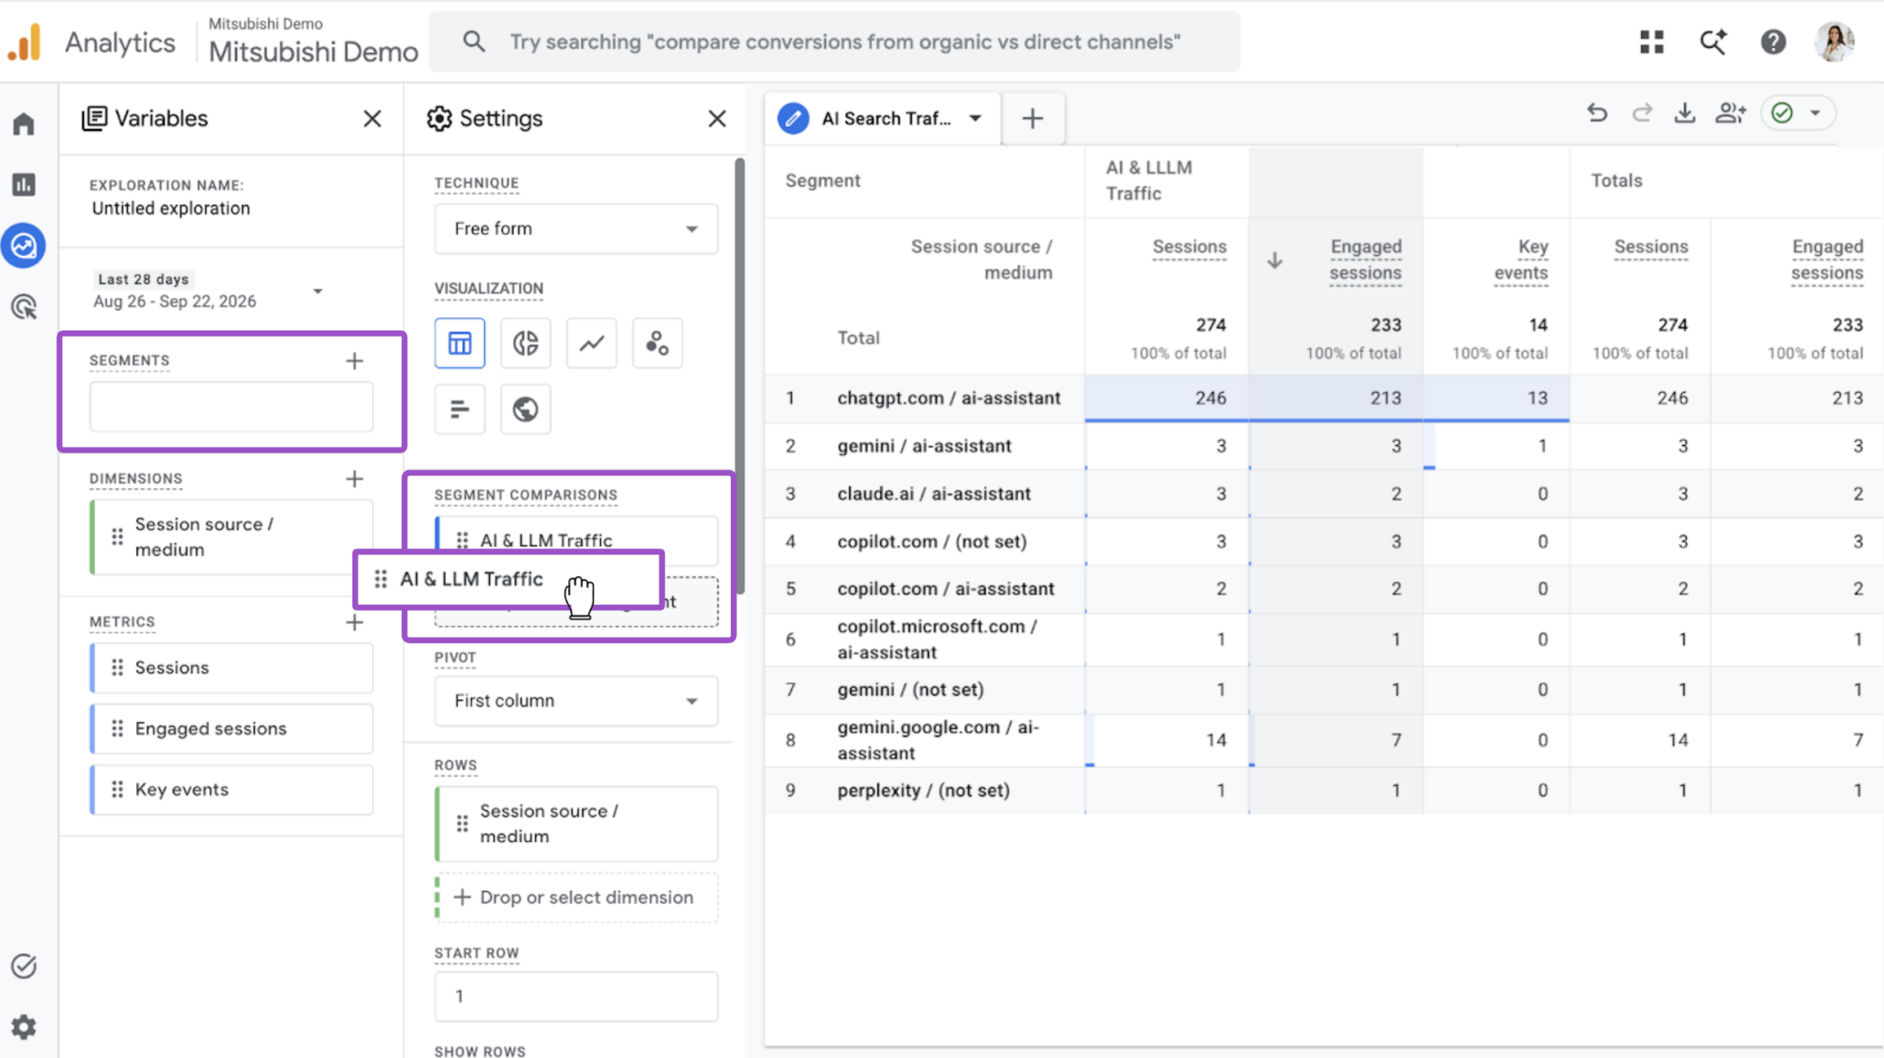Select the geo map visualization
The height and width of the screenshot is (1058, 1884).
525,409
